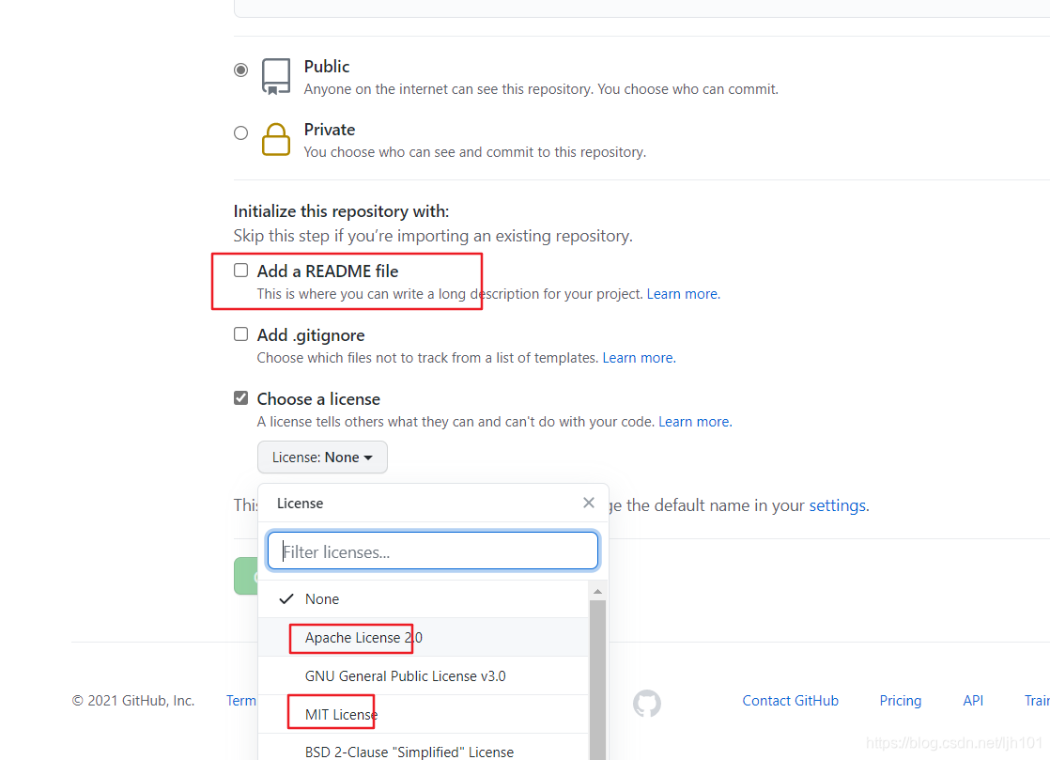
Task: Open the License: None dropdown
Action: click(x=322, y=458)
